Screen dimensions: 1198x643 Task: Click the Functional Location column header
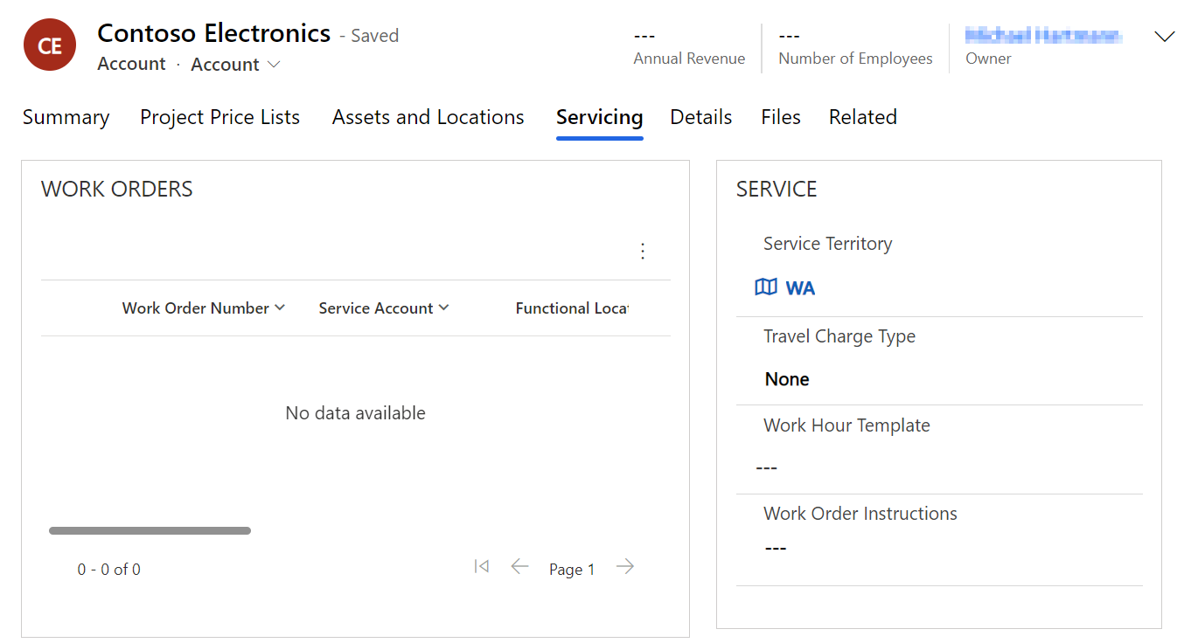(x=572, y=308)
